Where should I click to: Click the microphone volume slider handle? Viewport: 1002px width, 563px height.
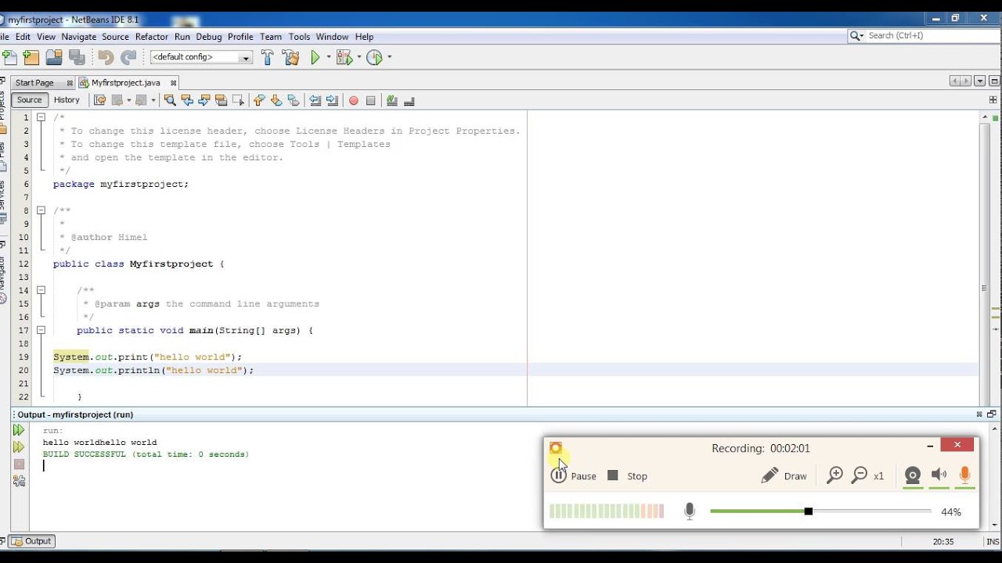pos(808,511)
